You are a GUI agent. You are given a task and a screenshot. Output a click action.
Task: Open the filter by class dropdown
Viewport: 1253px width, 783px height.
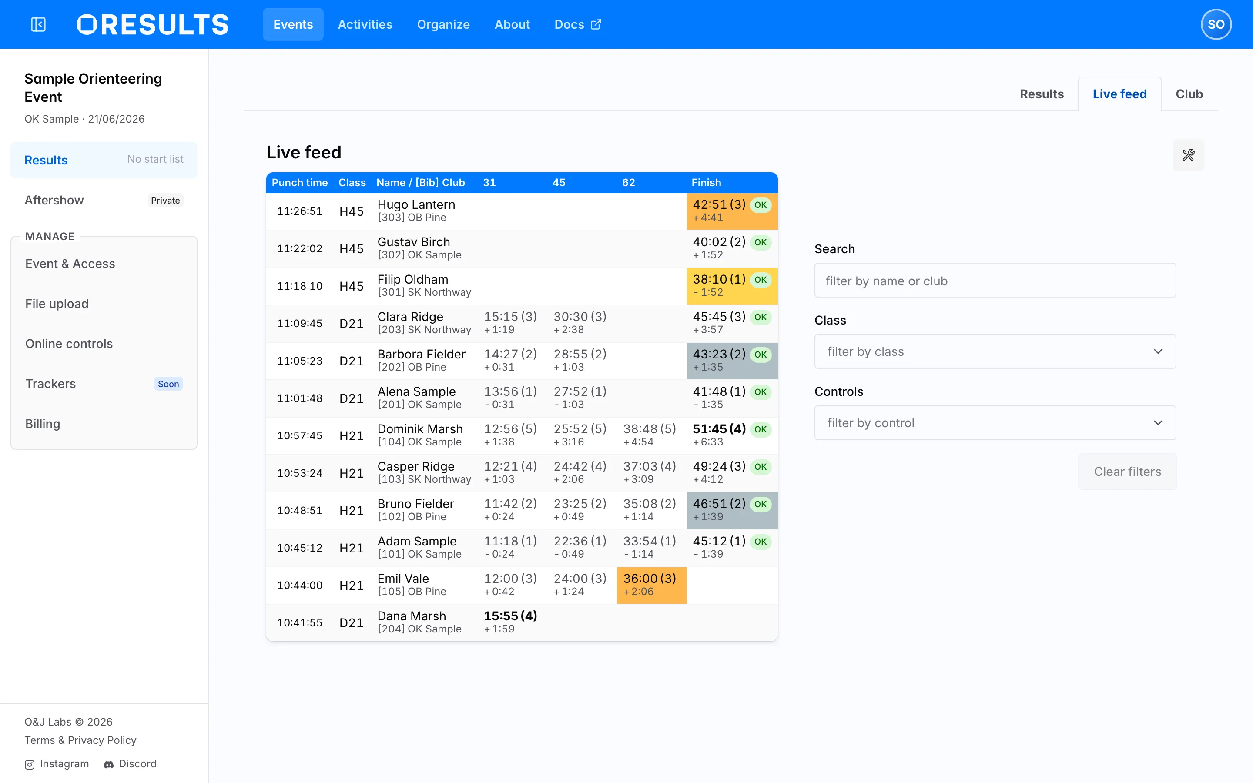995,351
